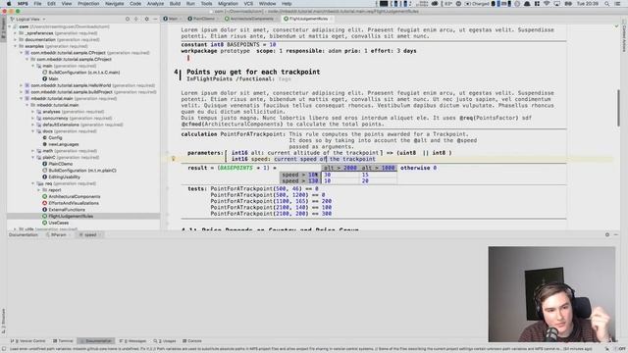Click the otherwise 0 value
The width and height of the screenshot is (628, 353).
[x=435, y=168]
